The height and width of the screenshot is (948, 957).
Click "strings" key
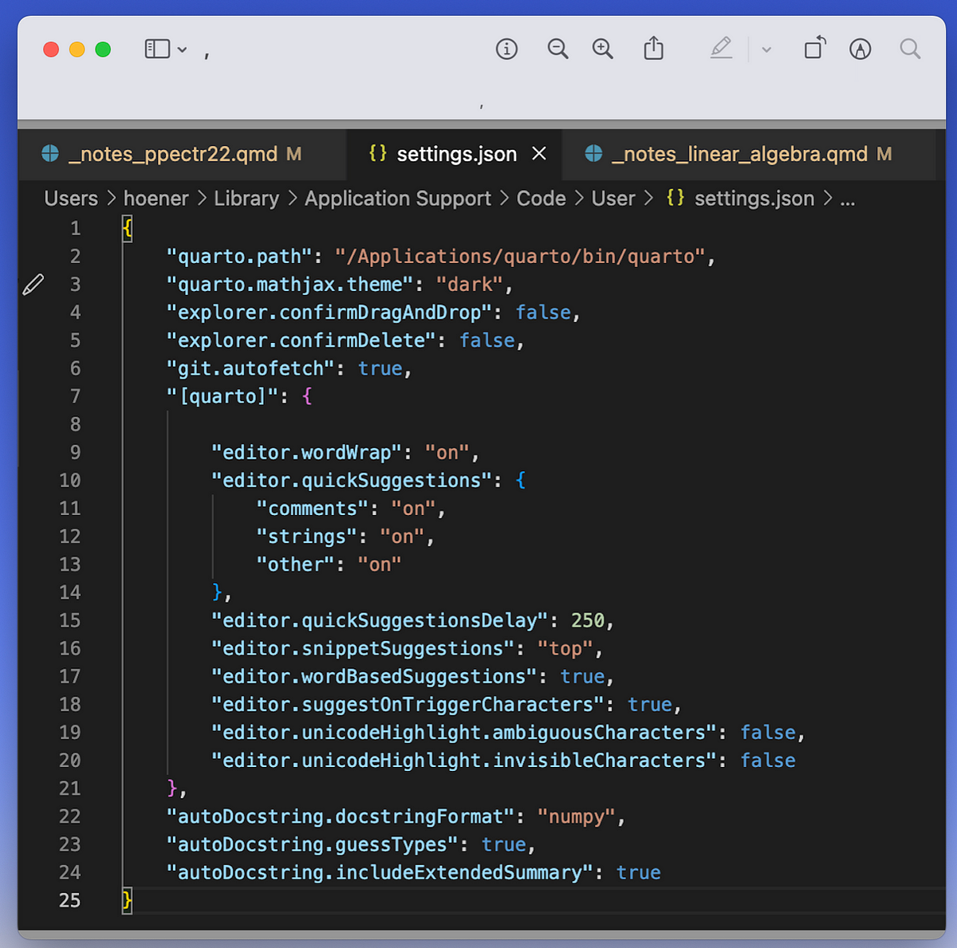[x=307, y=537]
